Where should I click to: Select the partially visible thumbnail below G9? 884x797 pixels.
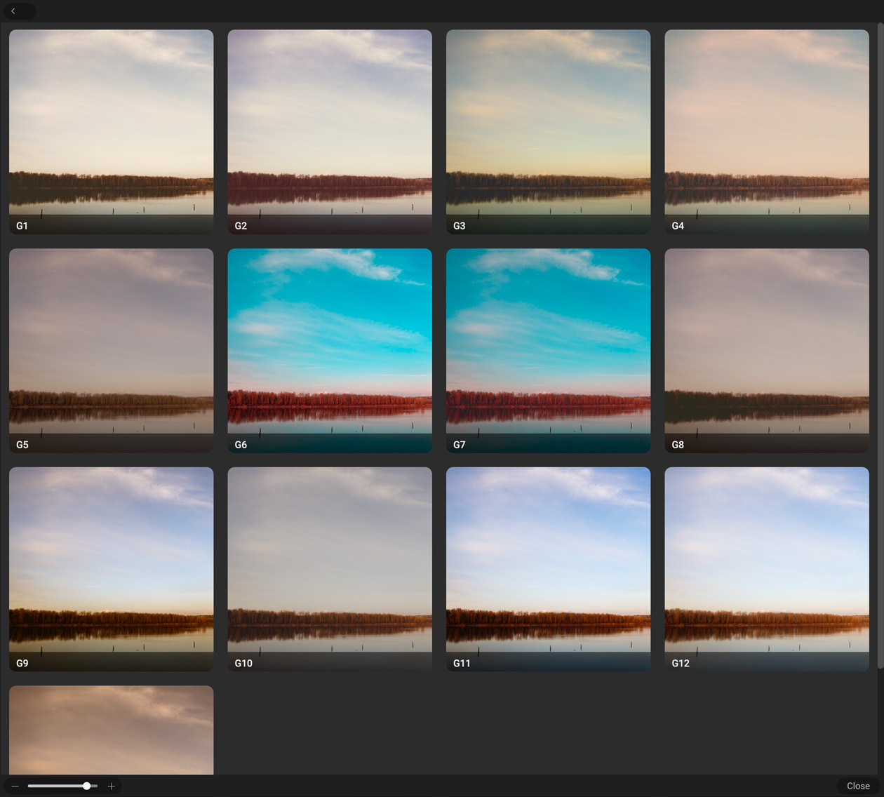point(112,730)
